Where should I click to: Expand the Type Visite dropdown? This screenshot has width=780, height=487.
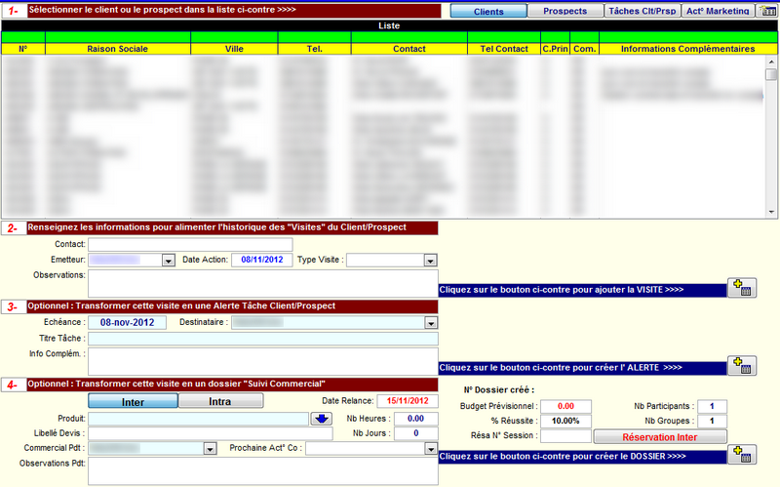[429, 261]
